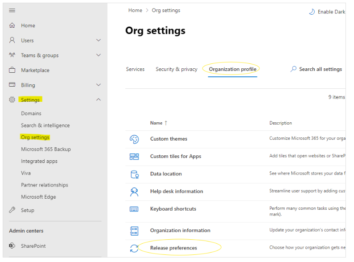Viewport: 354px width, 262px height.
Task: Click the Keyboard shortcuts keyboard icon
Action: [x=134, y=209]
